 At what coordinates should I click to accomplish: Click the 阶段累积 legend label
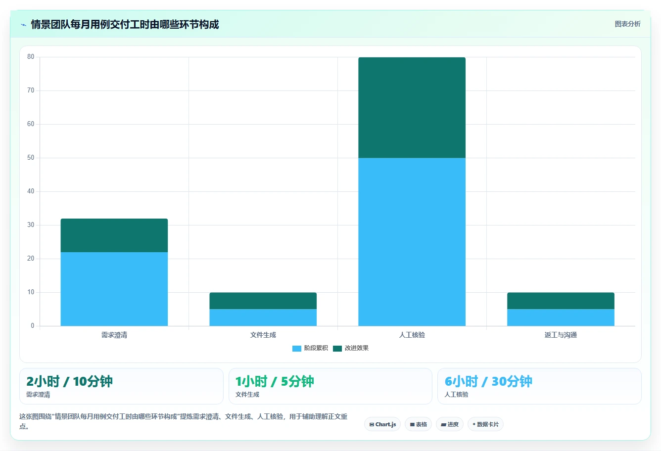click(x=316, y=348)
